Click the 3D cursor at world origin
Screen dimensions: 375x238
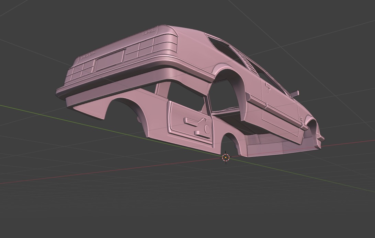pos(226,157)
